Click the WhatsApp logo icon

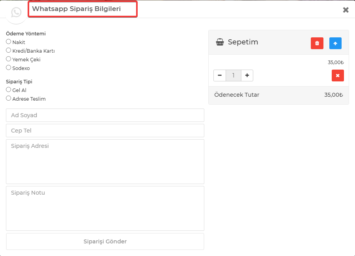tap(16, 12)
